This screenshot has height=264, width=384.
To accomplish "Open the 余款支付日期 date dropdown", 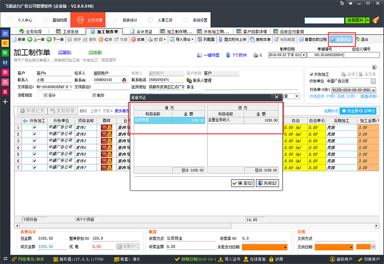I will (x=285, y=247).
